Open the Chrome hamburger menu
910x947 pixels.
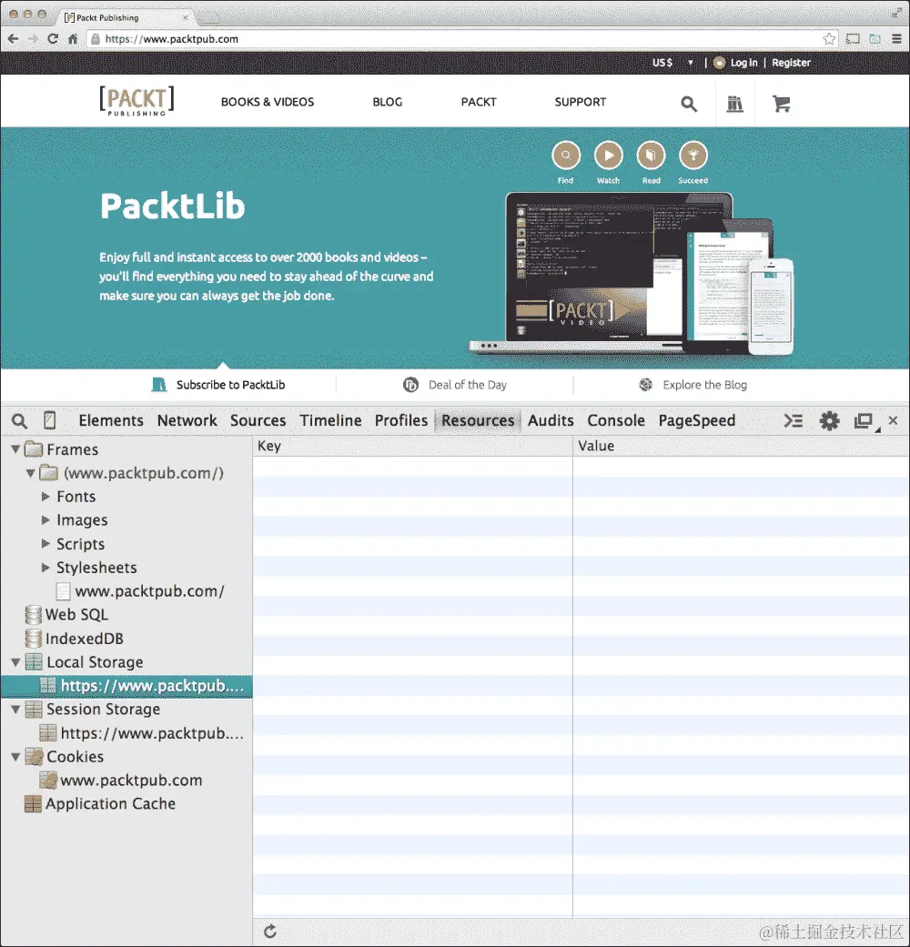(896, 38)
